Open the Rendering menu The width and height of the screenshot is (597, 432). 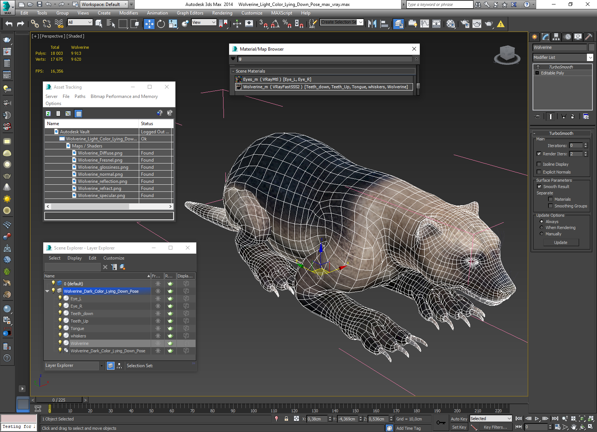222,13
